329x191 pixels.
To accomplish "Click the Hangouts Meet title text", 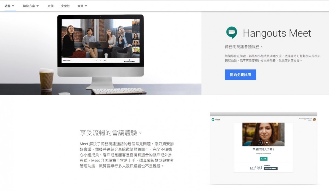I will click(x=277, y=33).
